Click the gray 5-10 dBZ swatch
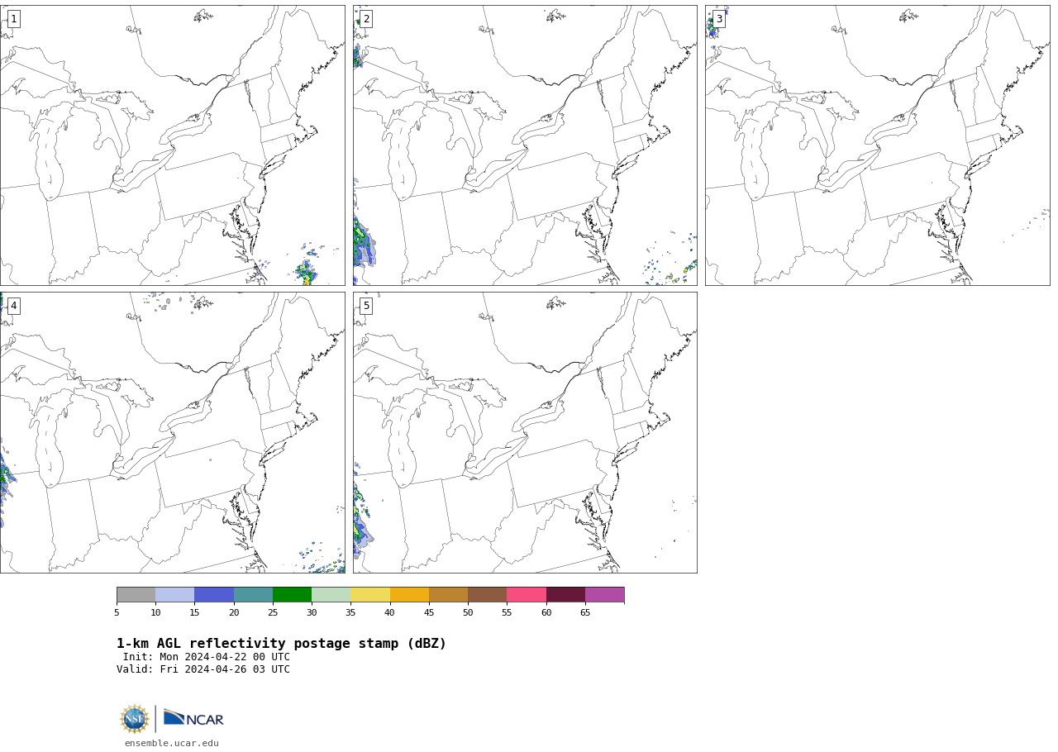The image size is (1058, 752). pos(136,595)
